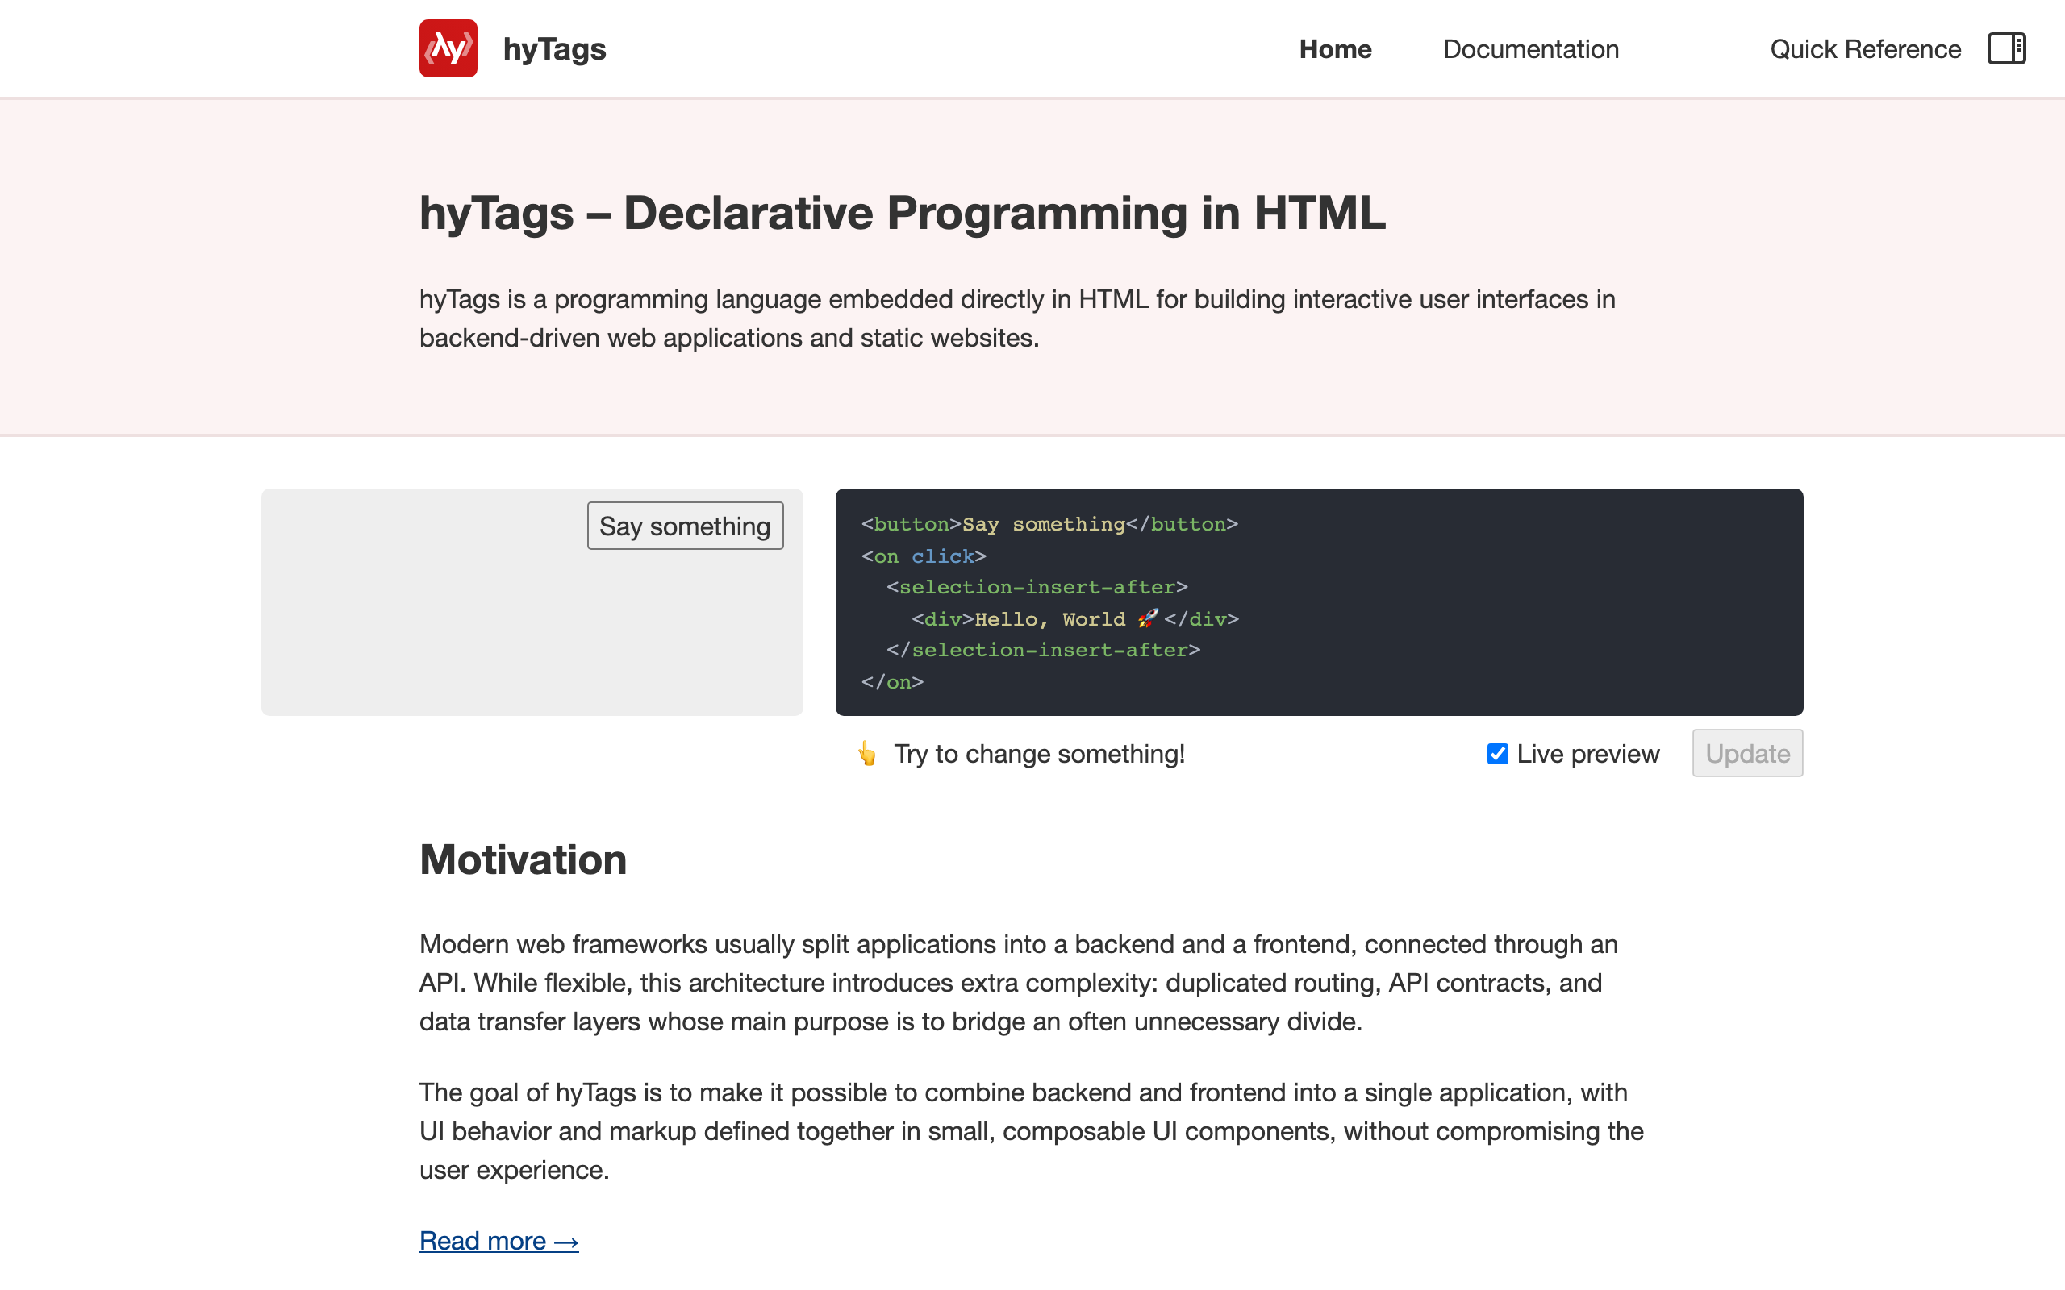Viewport: 2065px width, 1290px height.
Task: Open the Documentation nav item
Action: click(x=1530, y=48)
